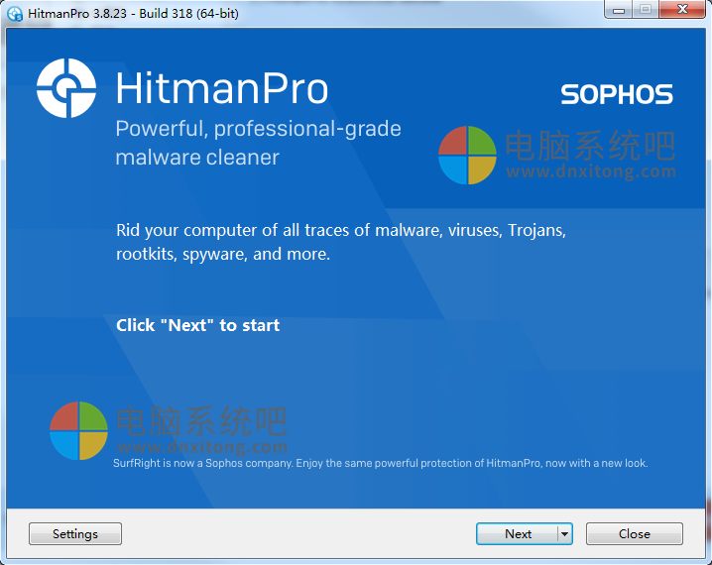712x565 pixels.
Task: Click Next to start the scan
Action: coord(518,533)
